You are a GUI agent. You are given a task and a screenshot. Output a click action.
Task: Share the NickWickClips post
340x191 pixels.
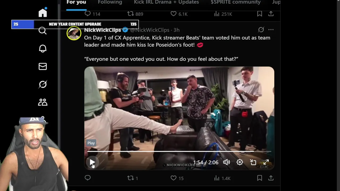point(271,178)
